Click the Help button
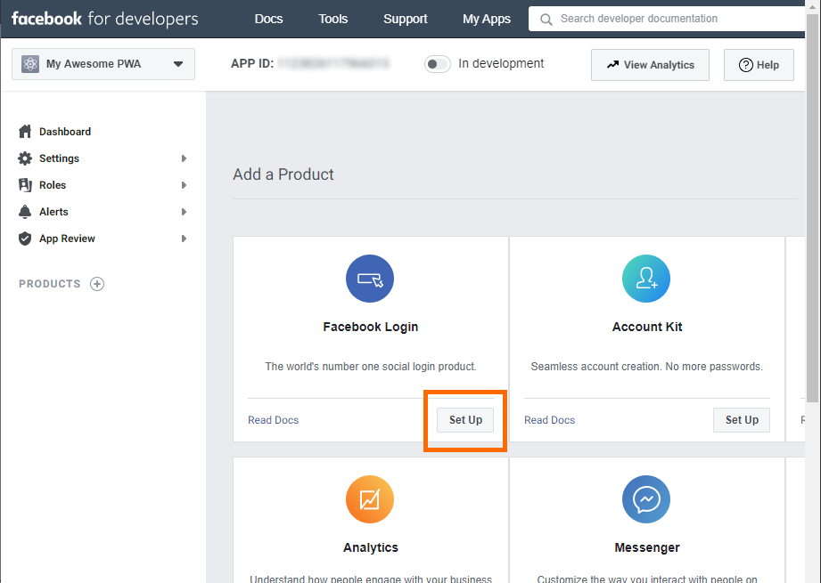Image resolution: width=821 pixels, height=583 pixels. (759, 65)
